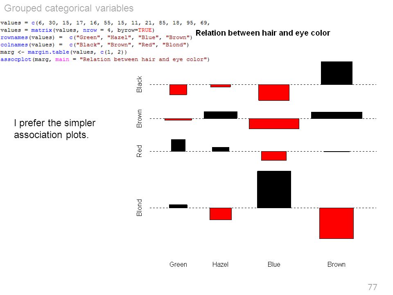Click the black bar for Red hair, Green eyes

coord(178,145)
